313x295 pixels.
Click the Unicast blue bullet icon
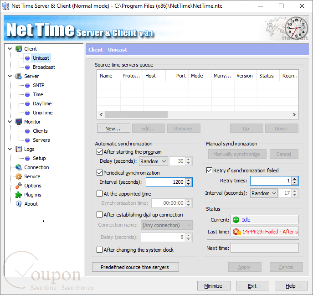[27, 58]
